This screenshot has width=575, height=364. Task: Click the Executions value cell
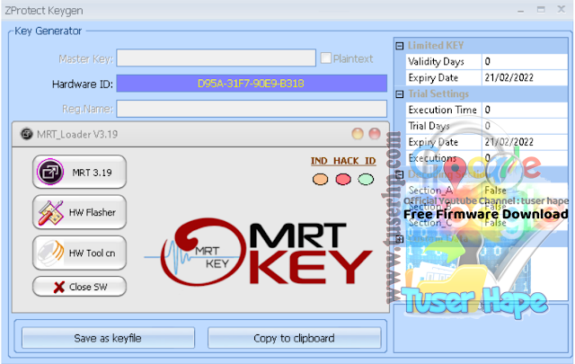click(525, 158)
